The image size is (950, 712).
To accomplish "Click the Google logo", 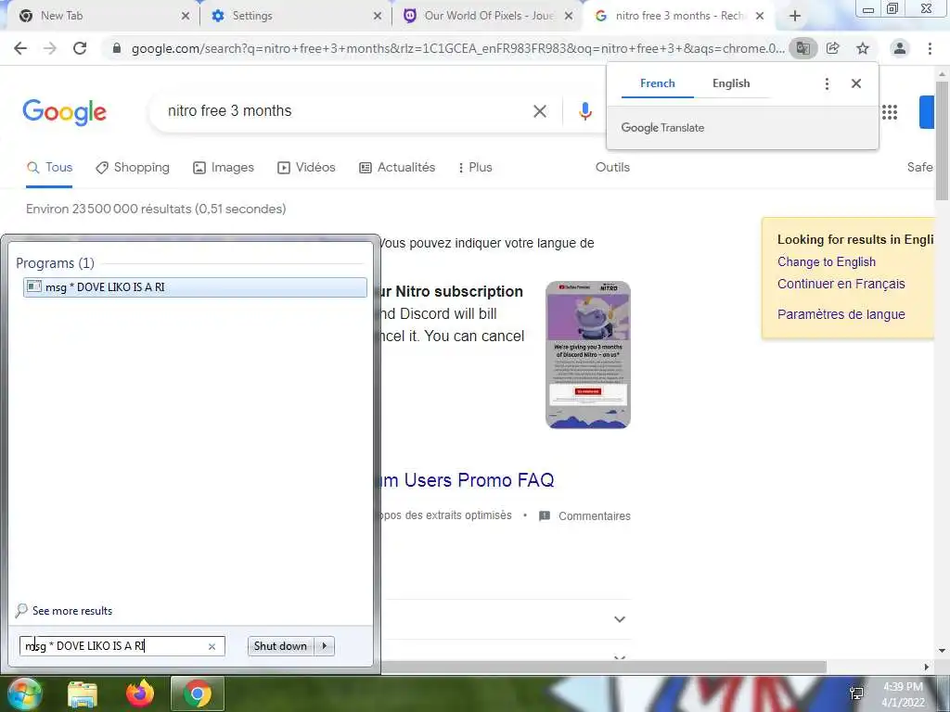I will pyautogui.click(x=65, y=112).
